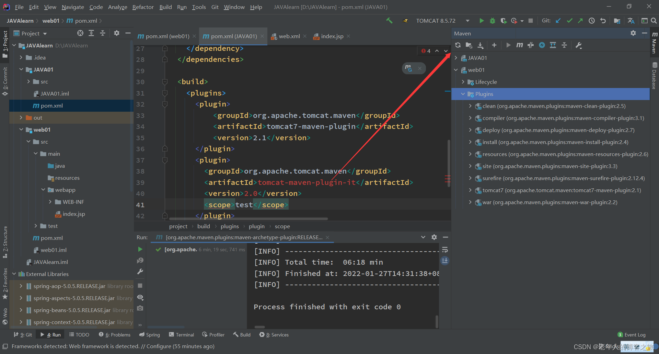Click Download Sources in the Maven toolbar
This screenshot has height=354, width=659.
tap(481, 45)
